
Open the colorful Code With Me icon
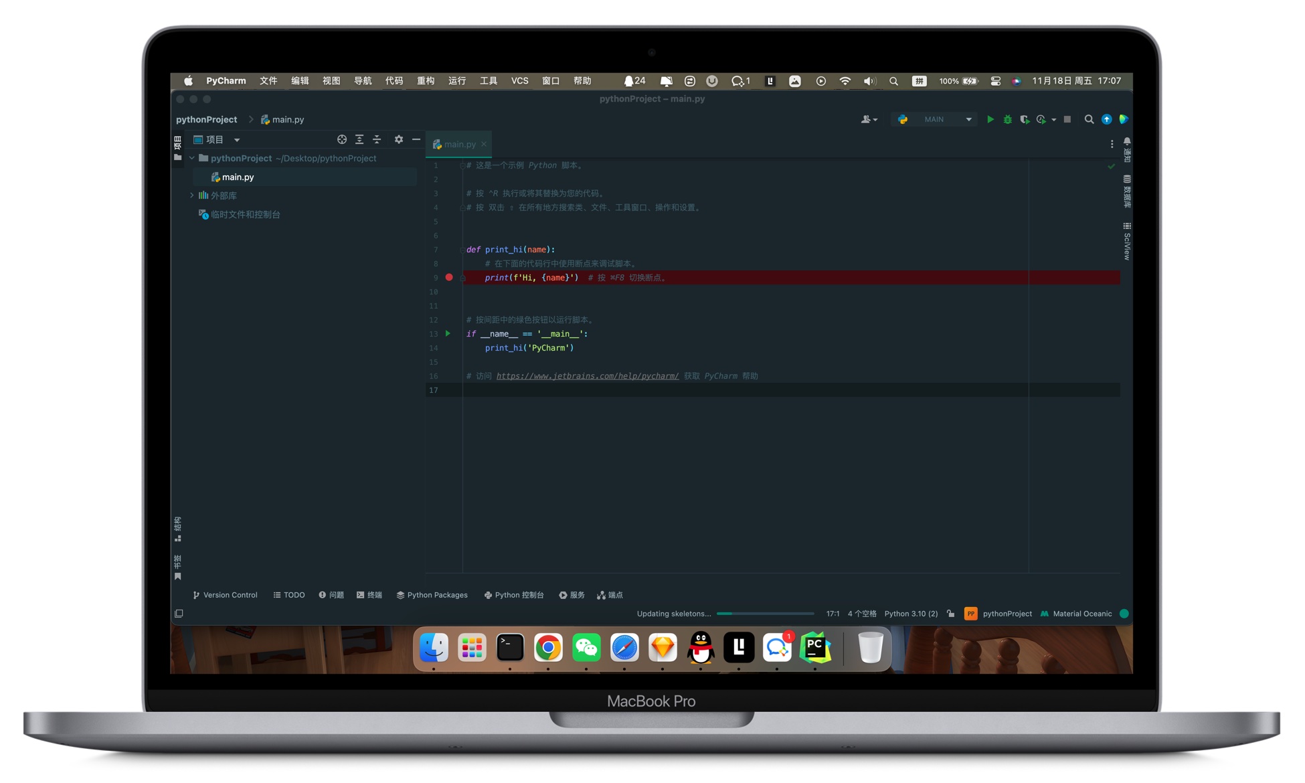click(1124, 119)
